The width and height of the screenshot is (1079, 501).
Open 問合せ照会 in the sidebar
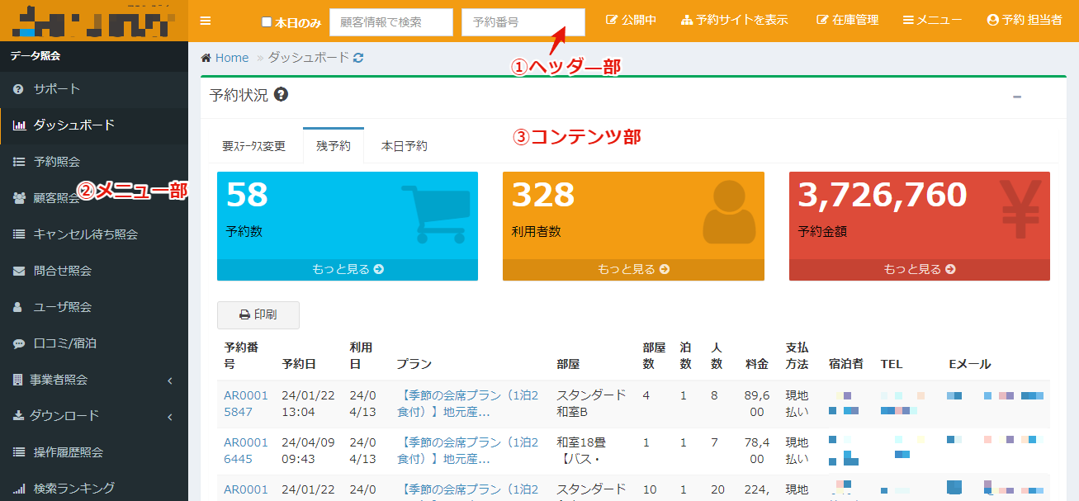tap(94, 271)
